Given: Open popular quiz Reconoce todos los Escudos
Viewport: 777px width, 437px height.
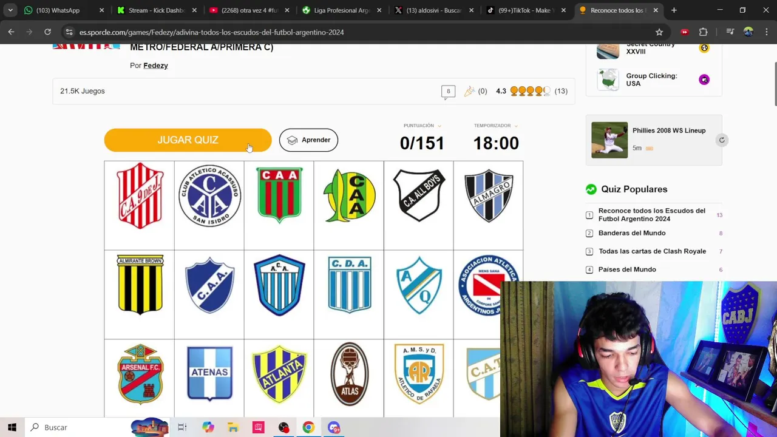Looking at the screenshot, I should (652, 215).
